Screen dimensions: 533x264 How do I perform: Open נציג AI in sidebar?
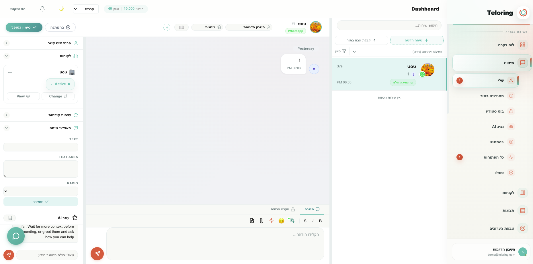(498, 127)
